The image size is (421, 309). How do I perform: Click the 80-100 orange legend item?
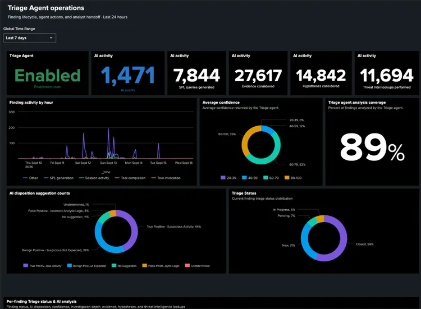click(293, 178)
